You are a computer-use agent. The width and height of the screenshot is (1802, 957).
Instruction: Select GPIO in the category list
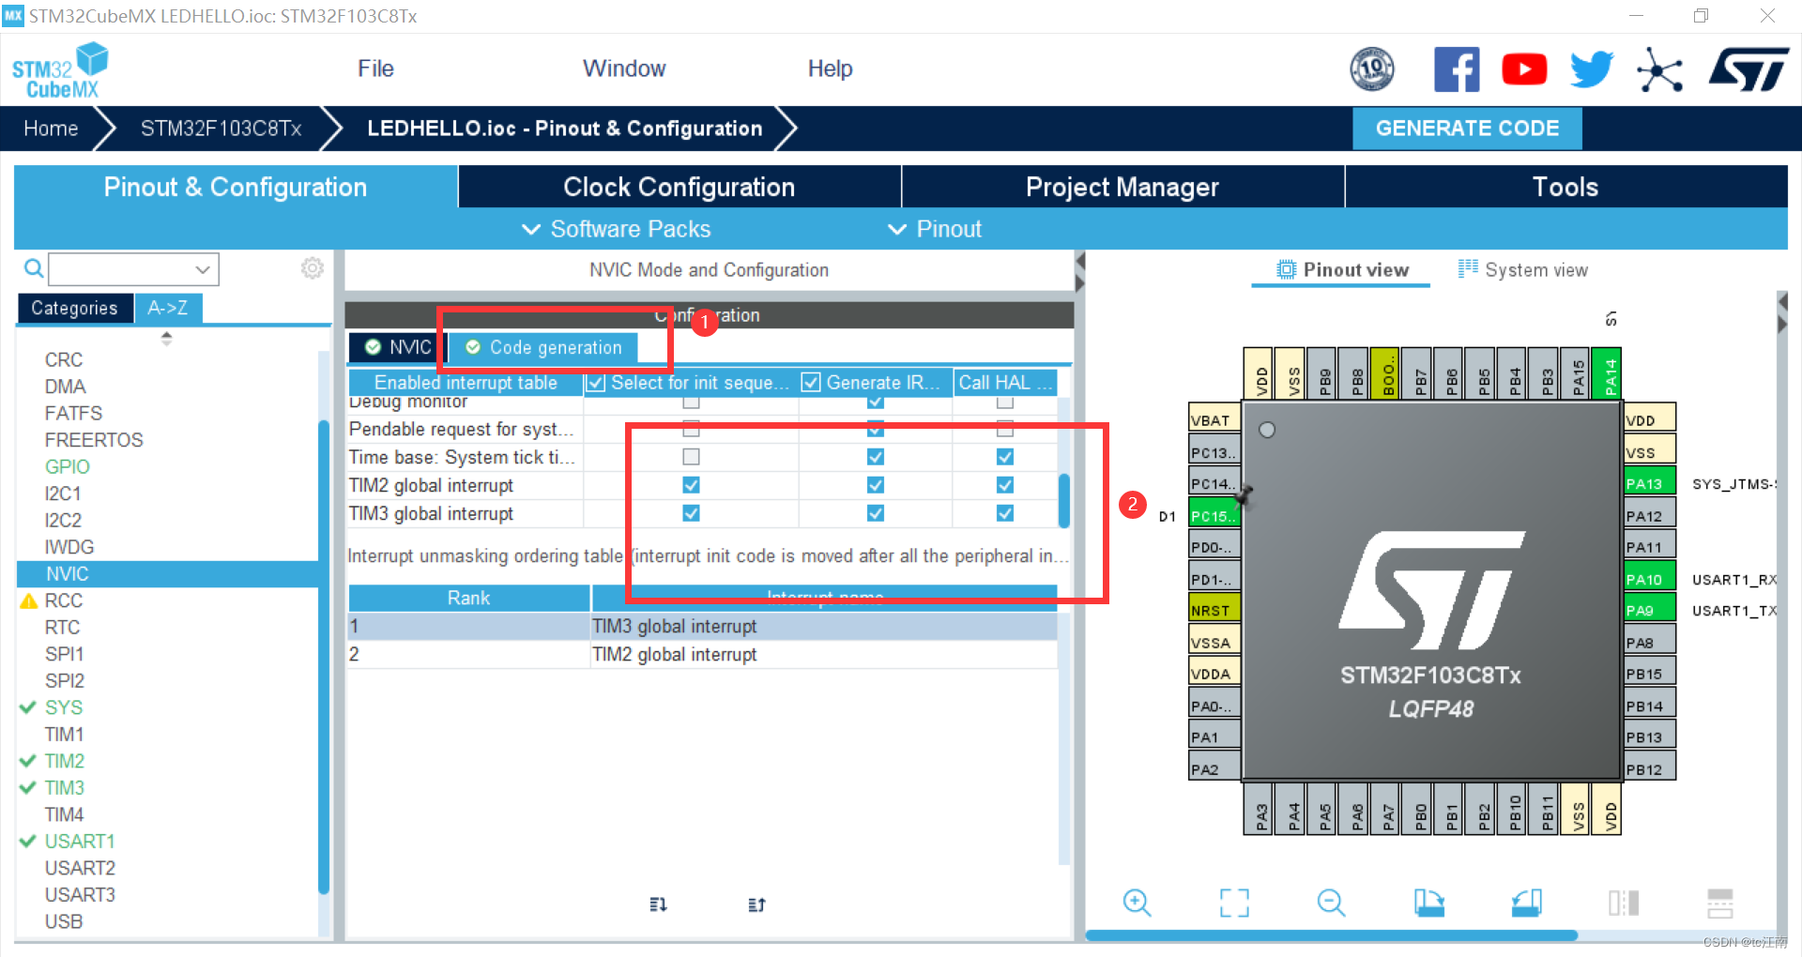click(68, 466)
